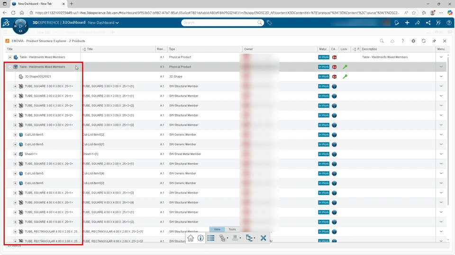Image resolution: width=455 pixels, height=255 pixels.
Task: Click the widget question mark help icon
Action: (402, 41)
